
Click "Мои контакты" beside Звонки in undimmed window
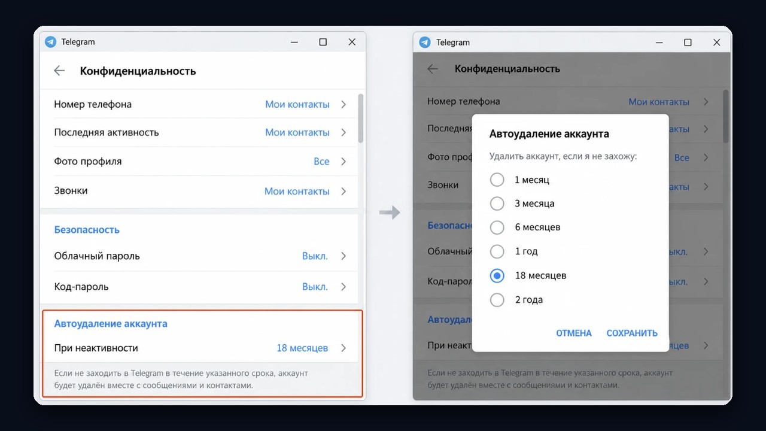(x=297, y=192)
